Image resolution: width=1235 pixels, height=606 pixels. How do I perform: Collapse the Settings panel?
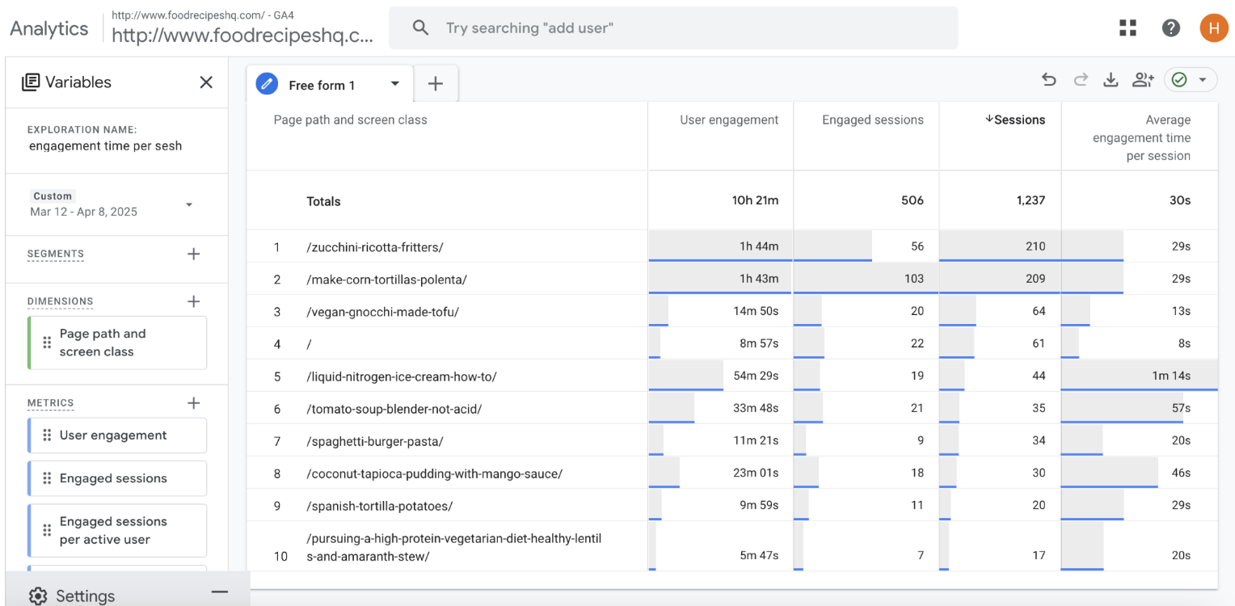[219, 591]
